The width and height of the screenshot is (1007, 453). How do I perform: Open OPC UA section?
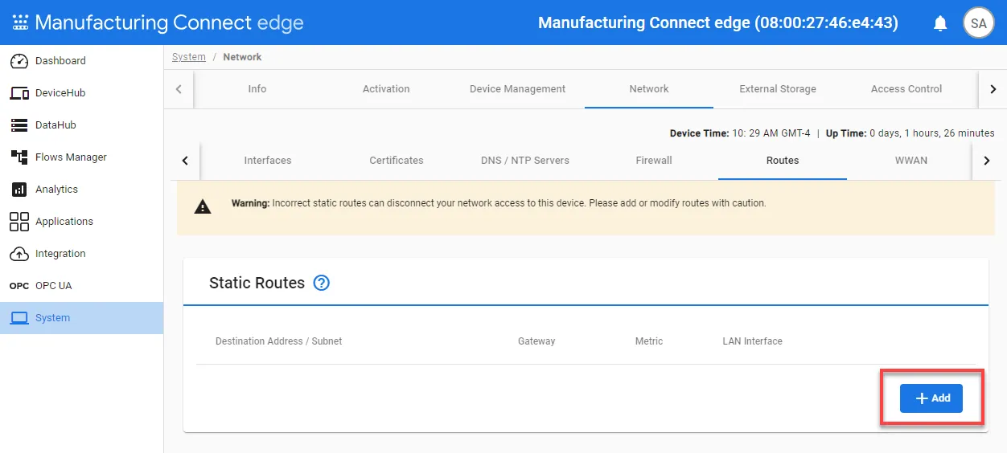click(x=81, y=286)
